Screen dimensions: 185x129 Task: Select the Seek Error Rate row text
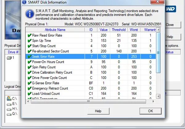(x=43, y=57)
